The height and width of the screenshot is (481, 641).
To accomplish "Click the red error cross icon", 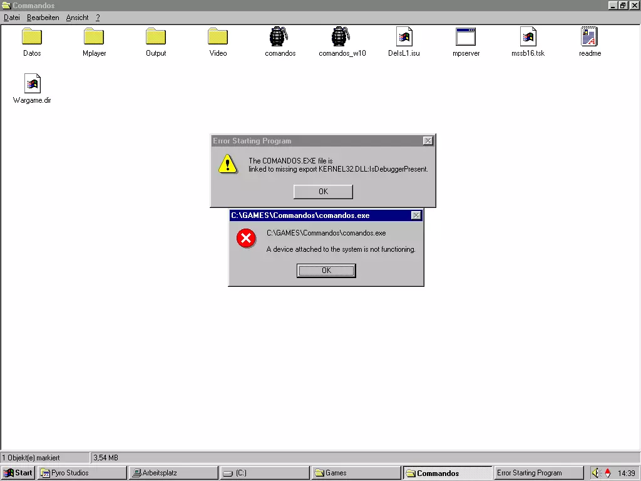I will click(x=246, y=238).
